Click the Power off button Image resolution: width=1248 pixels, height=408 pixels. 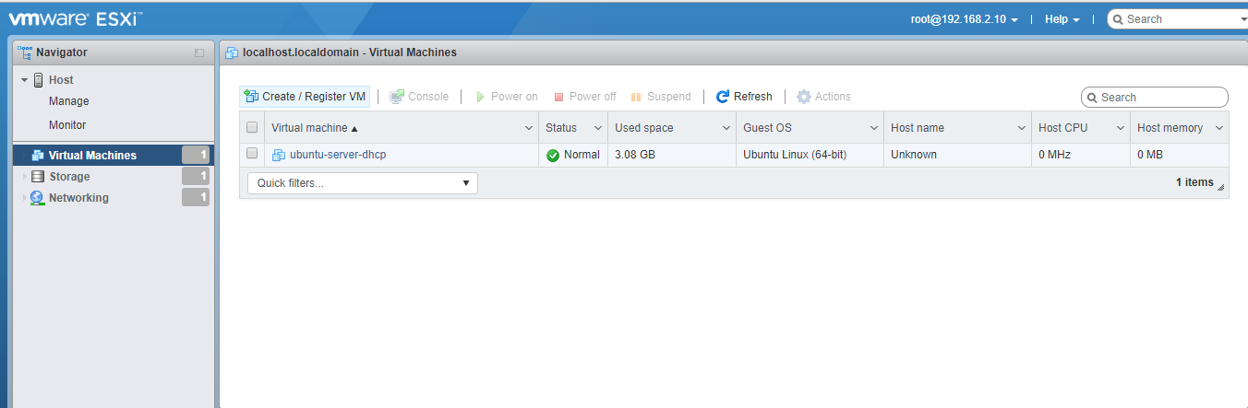[584, 97]
